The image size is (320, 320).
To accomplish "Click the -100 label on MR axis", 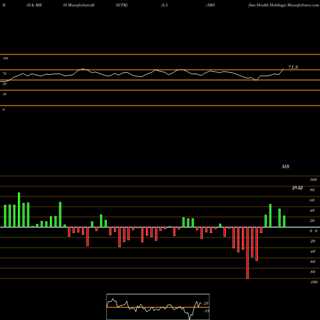I will click(314, 282).
